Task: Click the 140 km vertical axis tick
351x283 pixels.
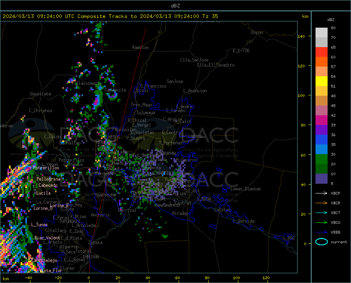Action: click(301, 36)
